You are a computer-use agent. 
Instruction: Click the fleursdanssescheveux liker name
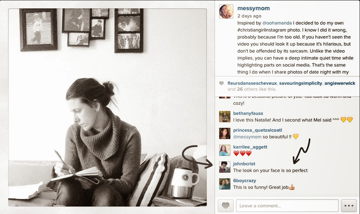click(252, 83)
